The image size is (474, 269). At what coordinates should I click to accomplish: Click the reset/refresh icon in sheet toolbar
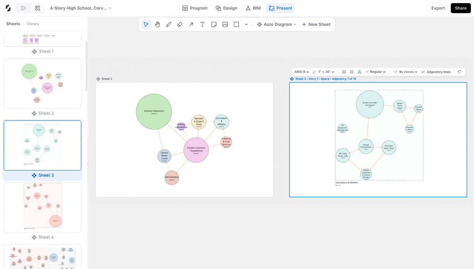pyautogui.click(x=459, y=72)
